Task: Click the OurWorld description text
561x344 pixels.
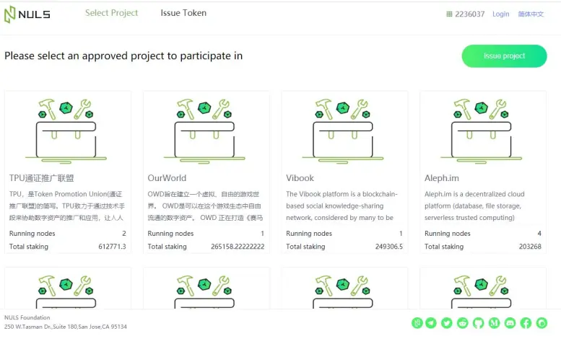Action: [205, 206]
